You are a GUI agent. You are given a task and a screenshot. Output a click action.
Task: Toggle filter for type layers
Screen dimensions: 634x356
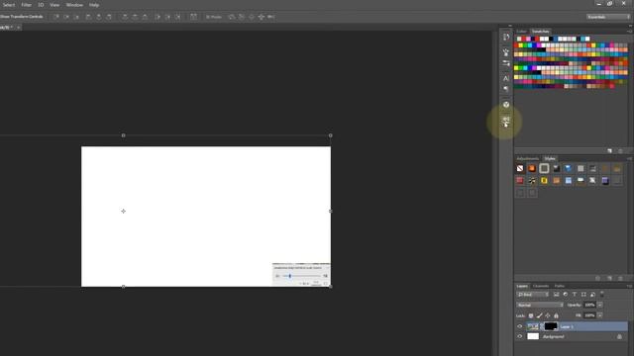click(x=575, y=295)
